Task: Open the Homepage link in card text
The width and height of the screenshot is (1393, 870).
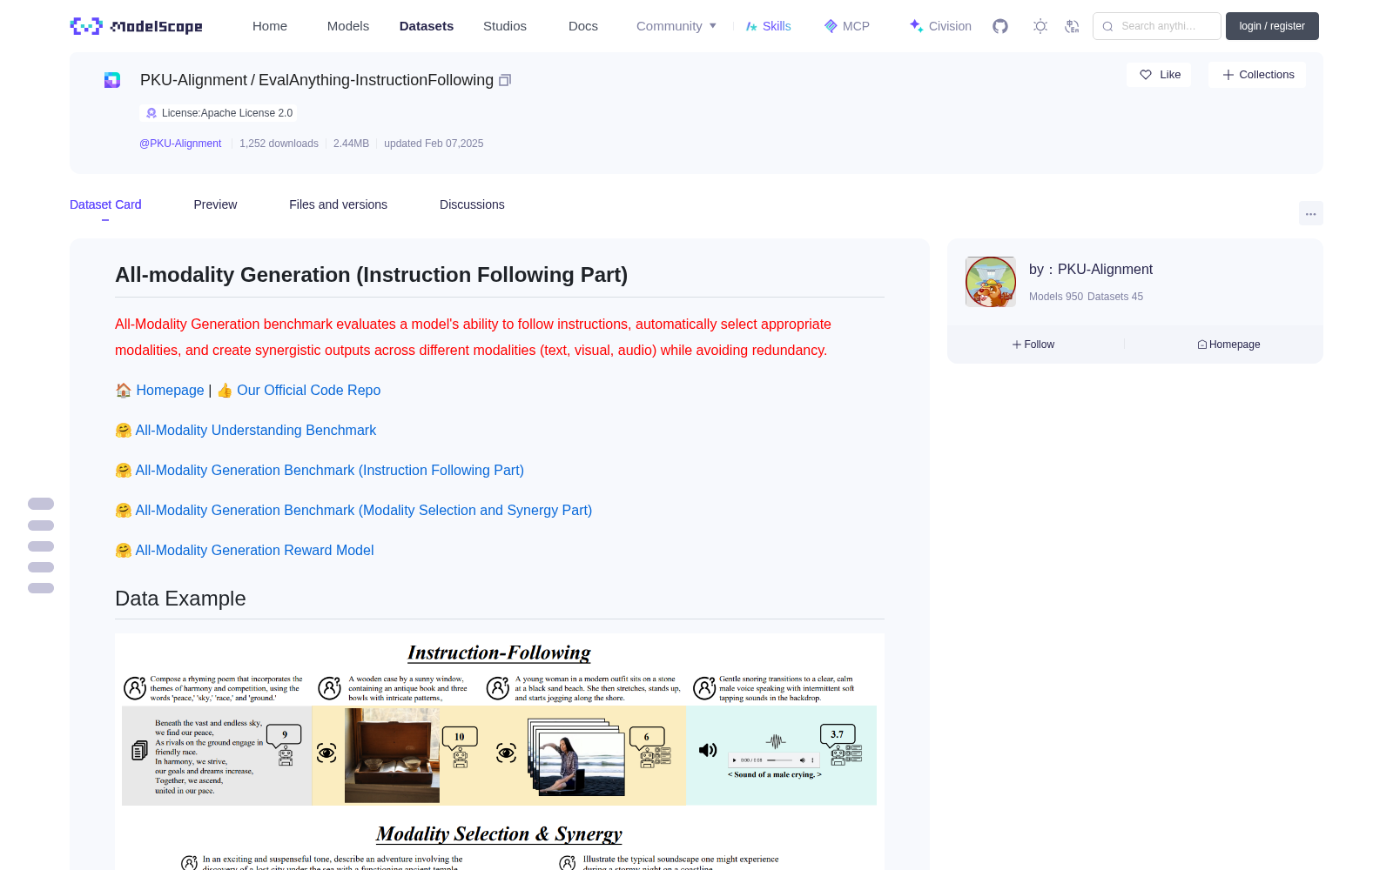Action: click(x=170, y=391)
